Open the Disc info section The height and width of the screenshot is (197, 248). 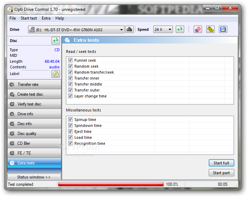pos(34,124)
